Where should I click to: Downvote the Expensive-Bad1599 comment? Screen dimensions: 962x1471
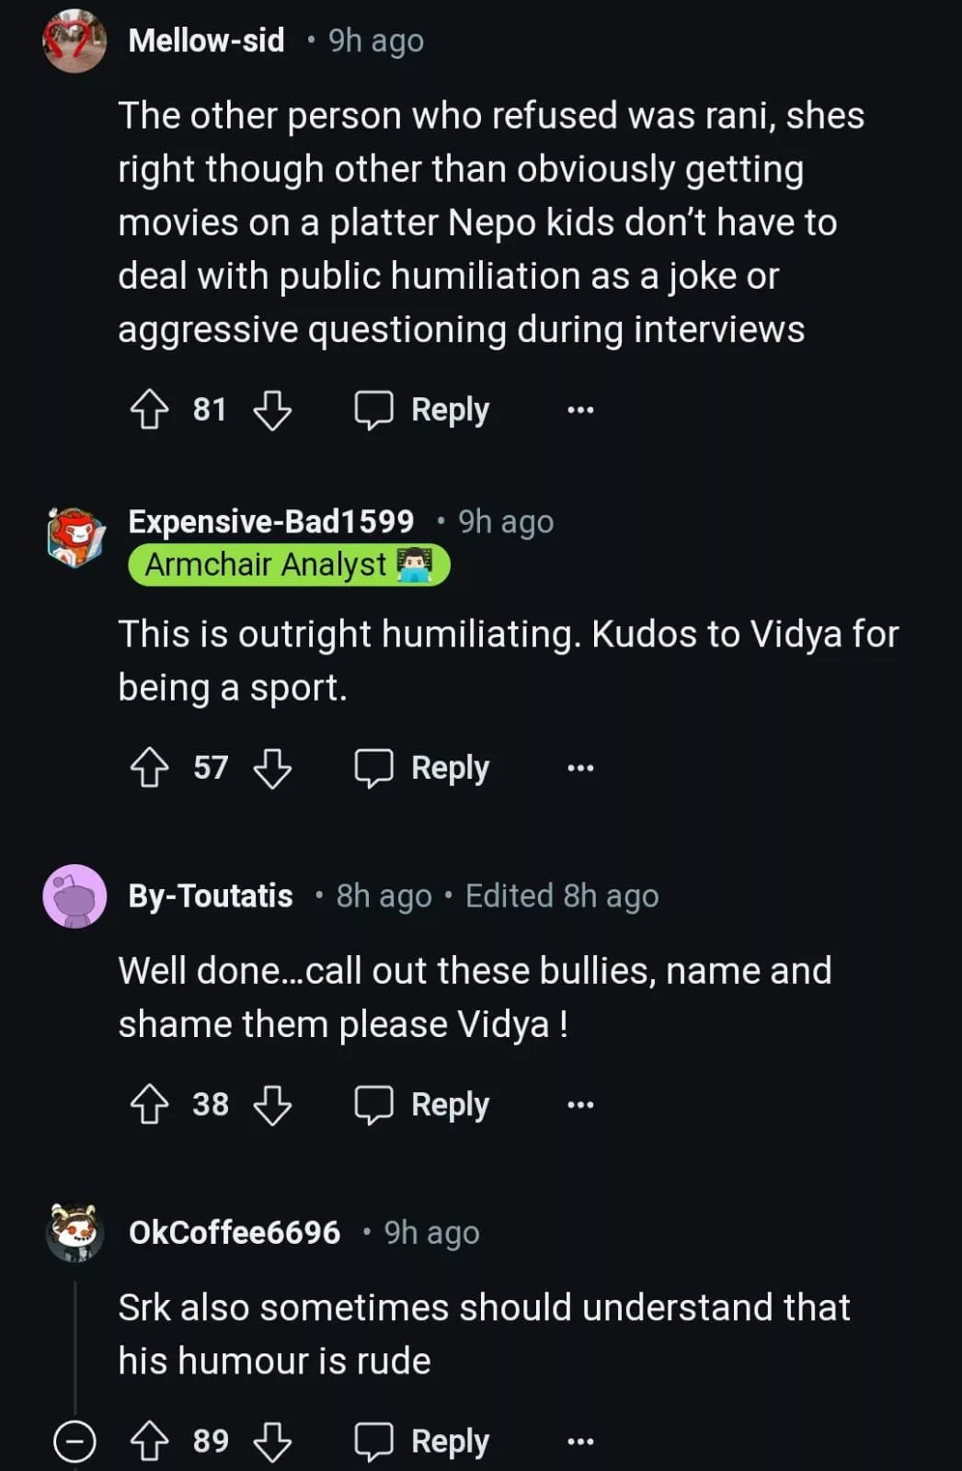click(272, 768)
